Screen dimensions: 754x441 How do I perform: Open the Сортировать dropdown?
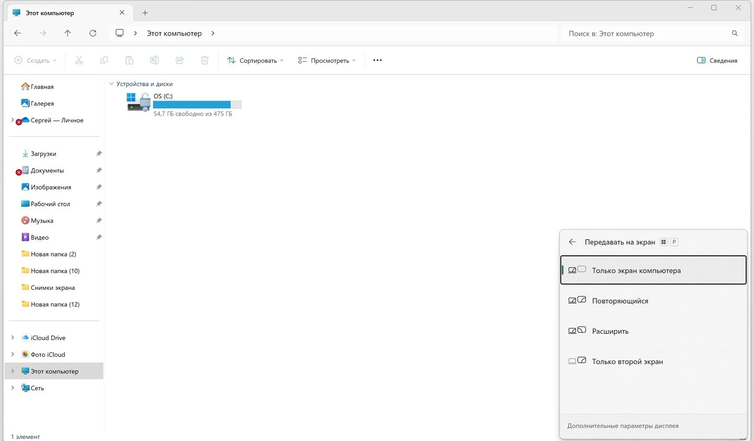(x=256, y=60)
